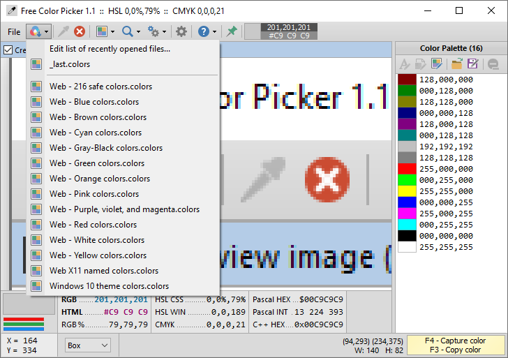
Task: Click the RGB color bars icon at bottom left
Action: [24, 324]
